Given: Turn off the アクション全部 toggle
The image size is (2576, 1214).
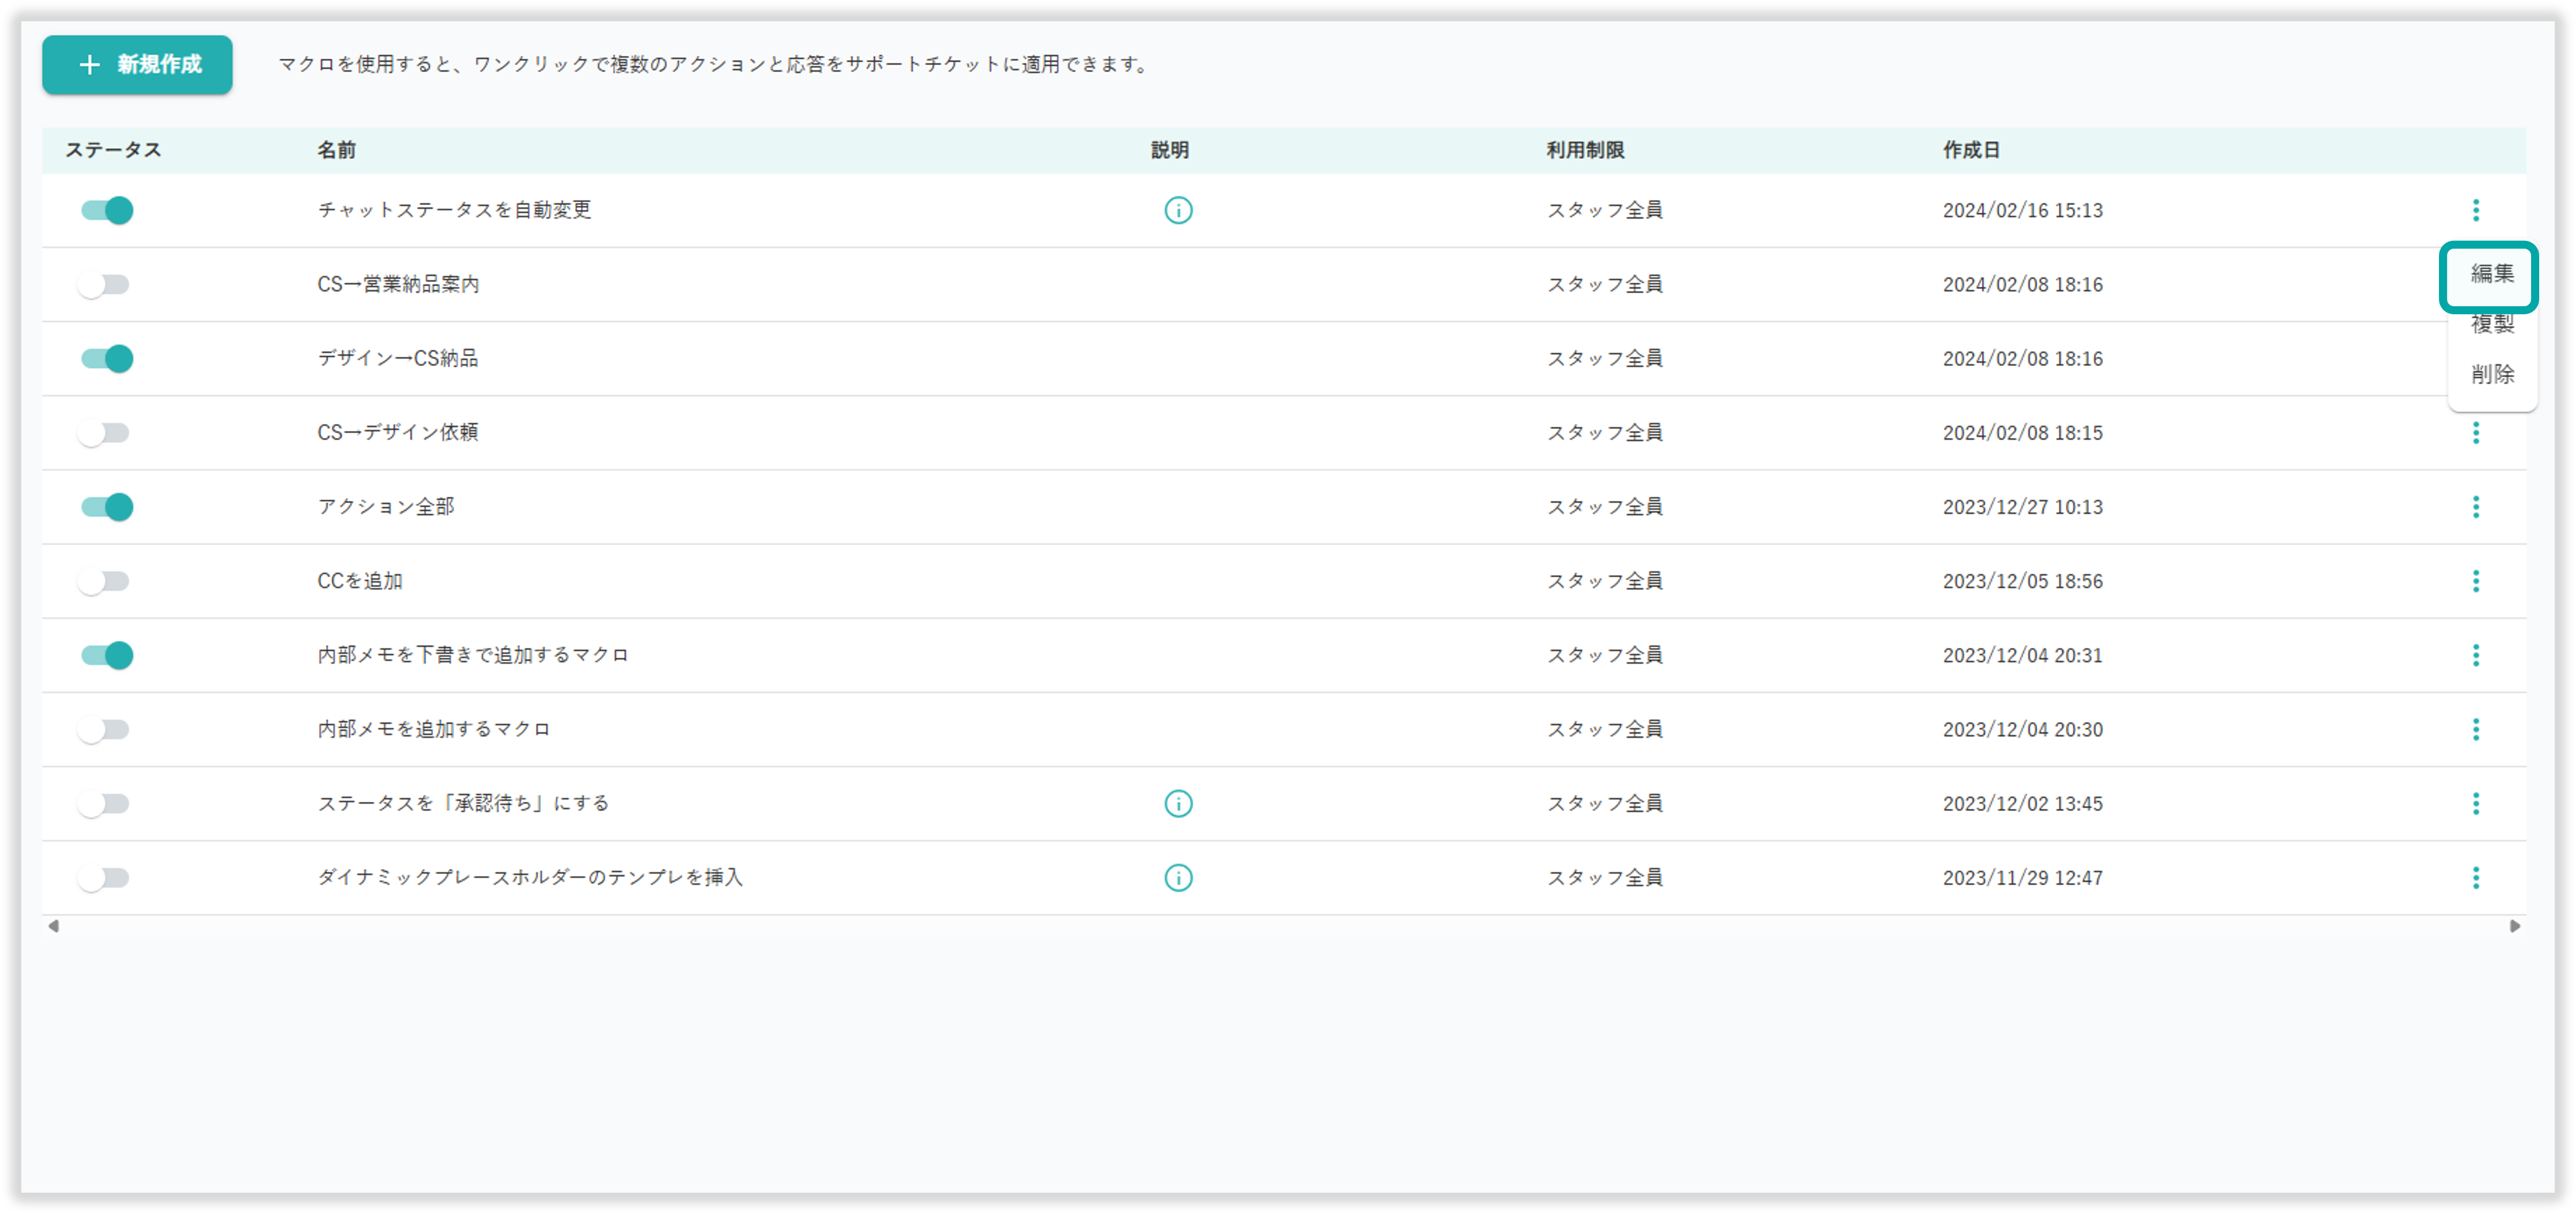Looking at the screenshot, I should pos(107,507).
